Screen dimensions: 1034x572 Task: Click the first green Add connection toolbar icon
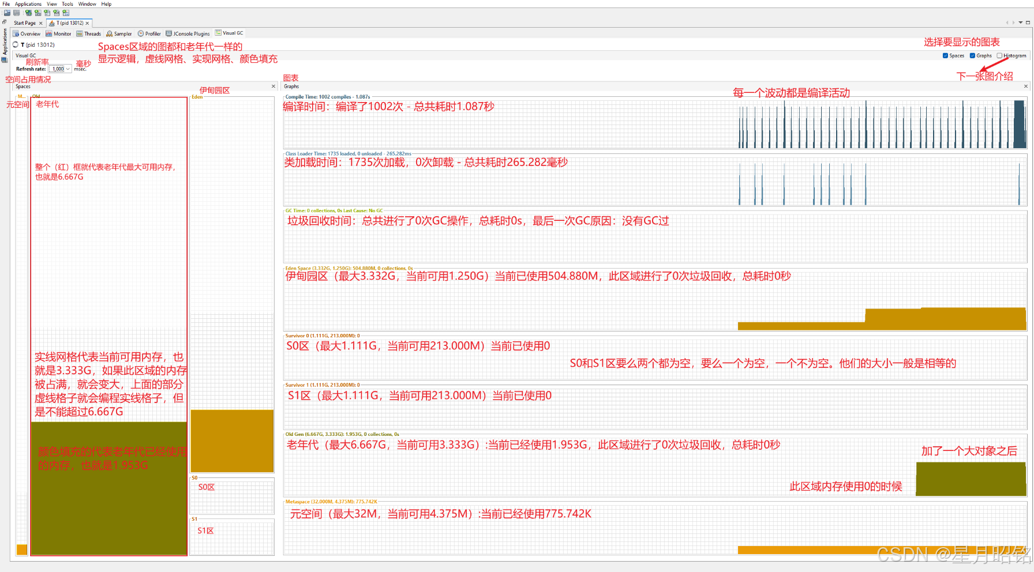tap(28, 13)
